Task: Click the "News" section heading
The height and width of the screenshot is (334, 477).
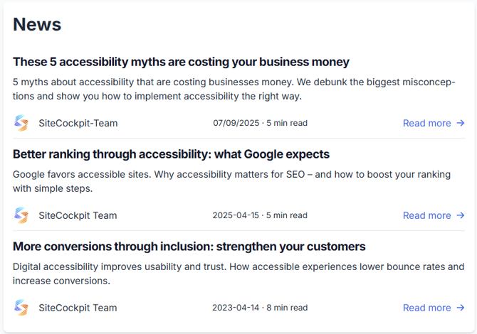Action: (37, 24)
